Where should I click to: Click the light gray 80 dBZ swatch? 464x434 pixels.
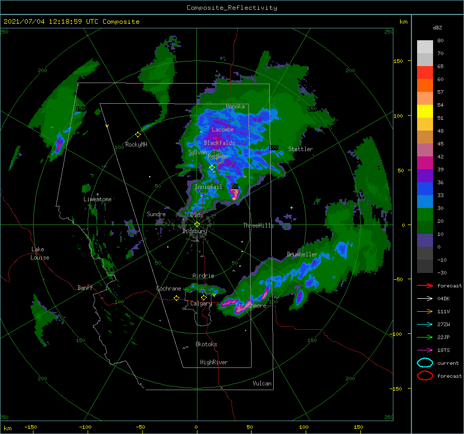[x=425, y=46]
